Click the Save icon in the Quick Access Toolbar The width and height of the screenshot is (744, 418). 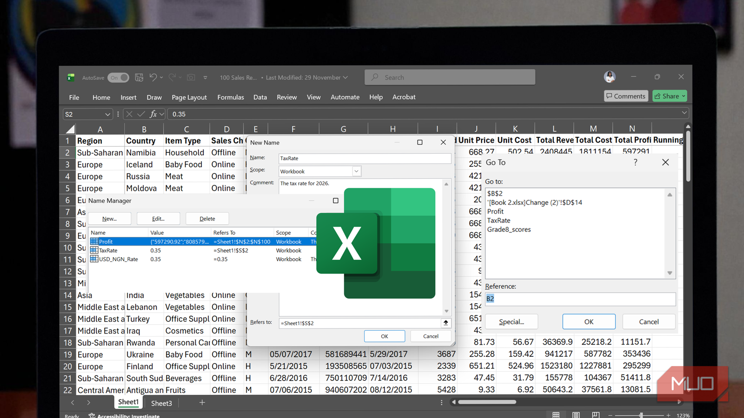pos(139,77)
